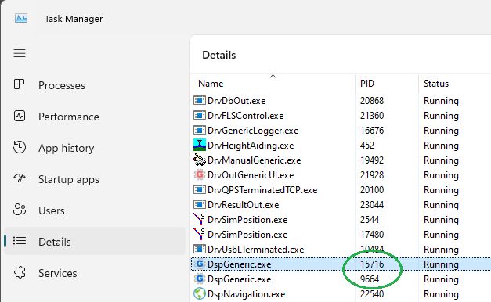Click the DrvFLSControl.exe process icon
The width and height of the screenshot is (491, 302).
point(200,116)
